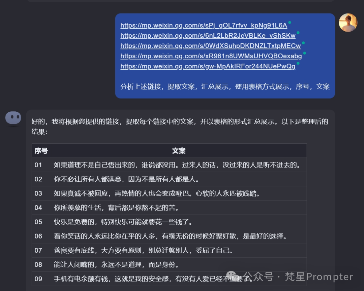Open the weixin link ending in VQBOexabg
The image size is (364, 291).
tap(211, 56)
